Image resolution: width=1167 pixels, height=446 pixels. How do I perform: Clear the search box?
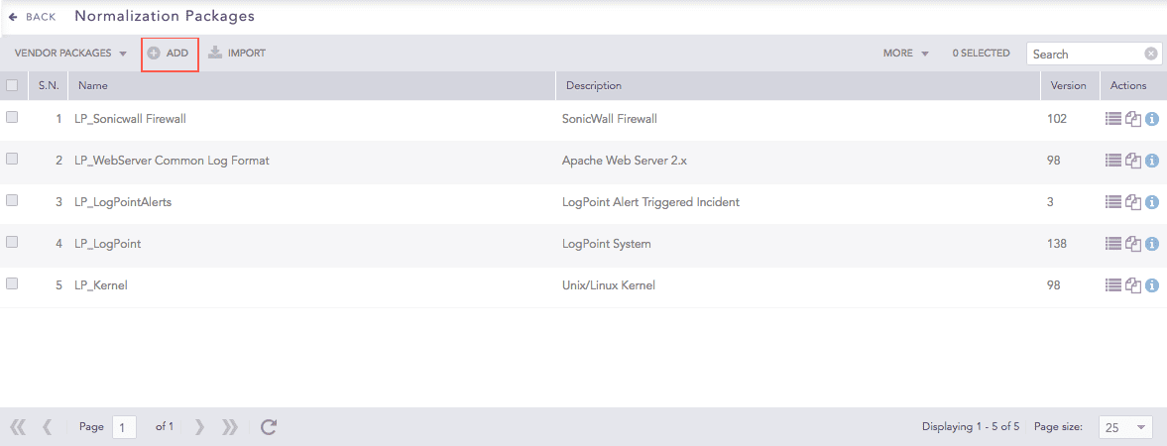(x=1151, y=55)
